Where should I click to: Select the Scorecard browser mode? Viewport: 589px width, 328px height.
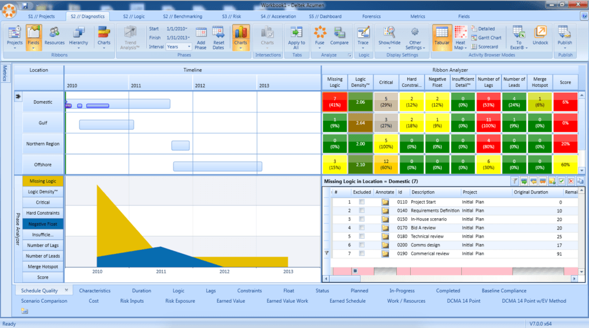click(484, 47)
